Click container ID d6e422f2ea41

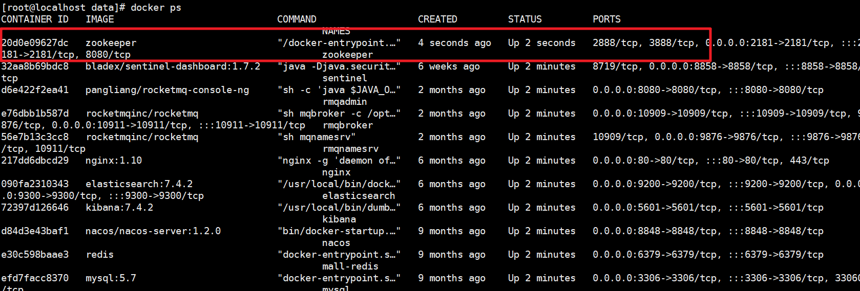tap(35, 90)
